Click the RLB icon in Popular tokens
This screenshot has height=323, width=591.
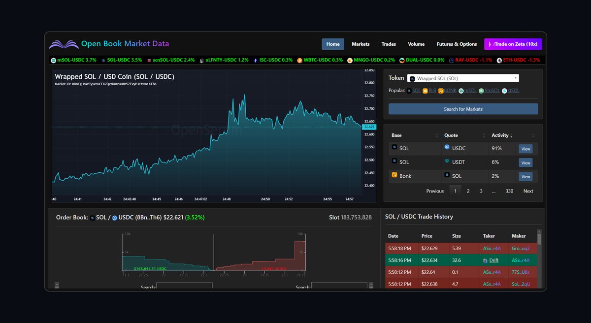(425, 91)
